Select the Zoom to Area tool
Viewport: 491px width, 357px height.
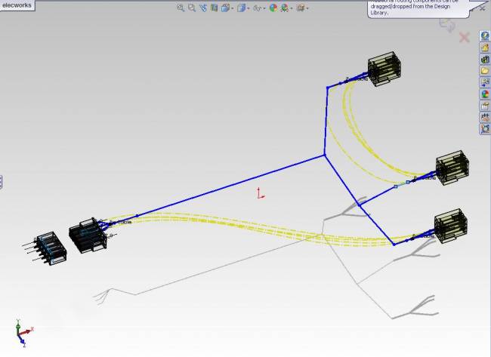(x=192, y=8)
